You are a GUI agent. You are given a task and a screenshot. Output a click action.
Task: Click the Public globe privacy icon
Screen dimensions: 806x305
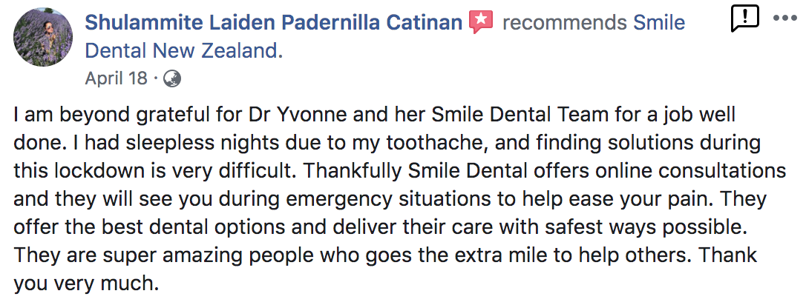pyautogui.click(x=171, y=78)
